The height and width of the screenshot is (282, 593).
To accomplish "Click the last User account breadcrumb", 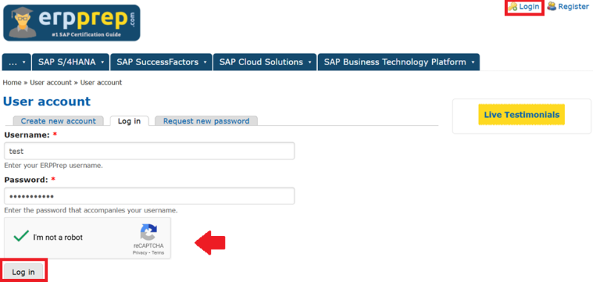I will [101, 82].
